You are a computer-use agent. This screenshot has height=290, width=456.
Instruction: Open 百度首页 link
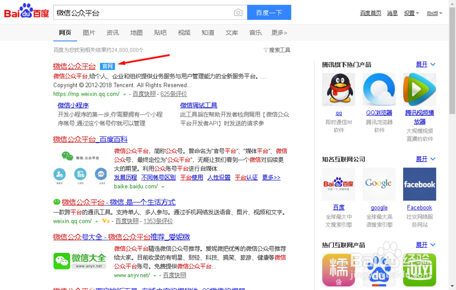click(370, 13)
